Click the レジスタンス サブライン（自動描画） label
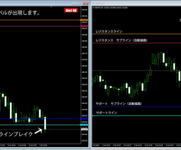Viewport: 181px width, 150px height. click(122, 40)
